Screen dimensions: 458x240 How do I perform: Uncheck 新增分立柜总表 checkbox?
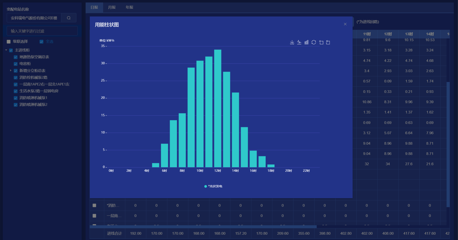pos(16,71)
